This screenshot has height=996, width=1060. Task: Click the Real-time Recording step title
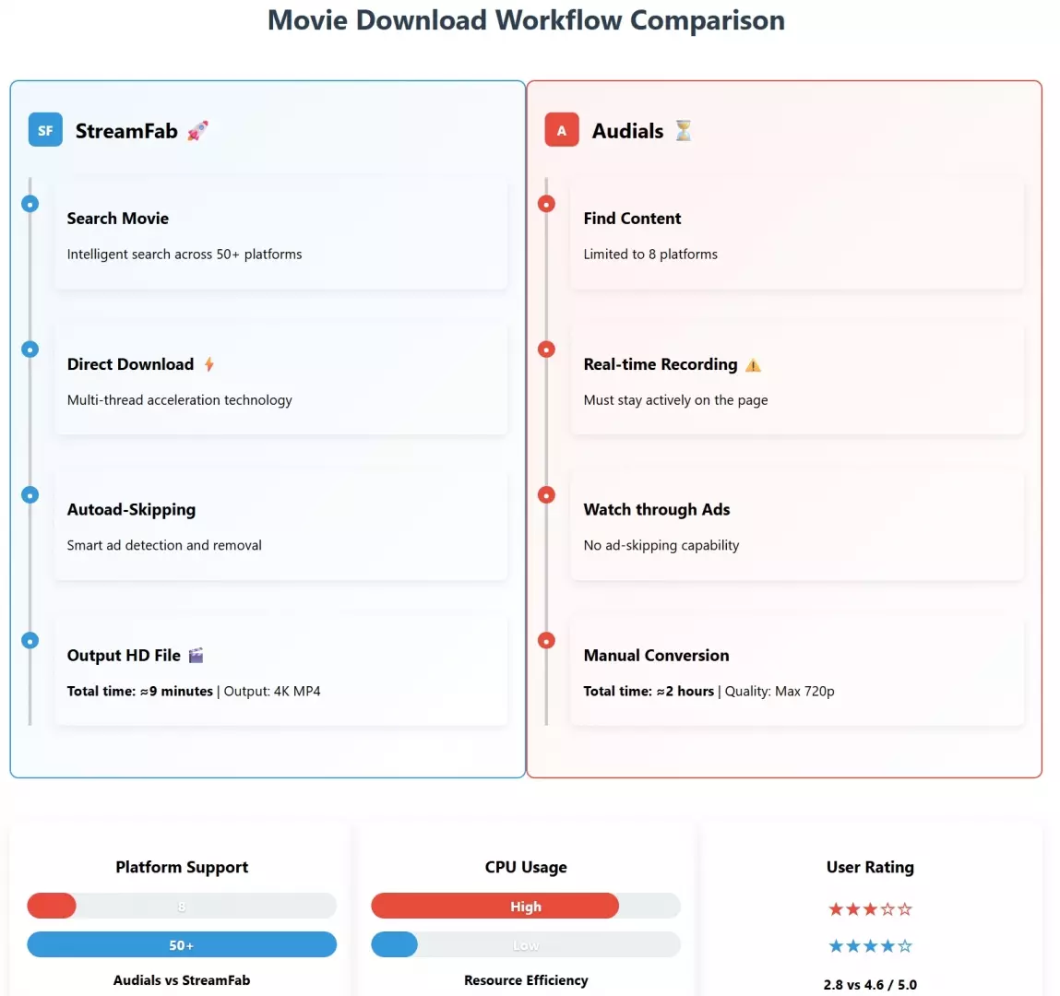click(x=661, y=364)
